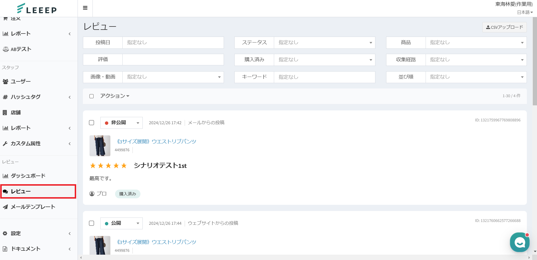Viewport: 537px width, 260px height.
Task: Open the 日本語 language selector
Action: click(525, 12)
